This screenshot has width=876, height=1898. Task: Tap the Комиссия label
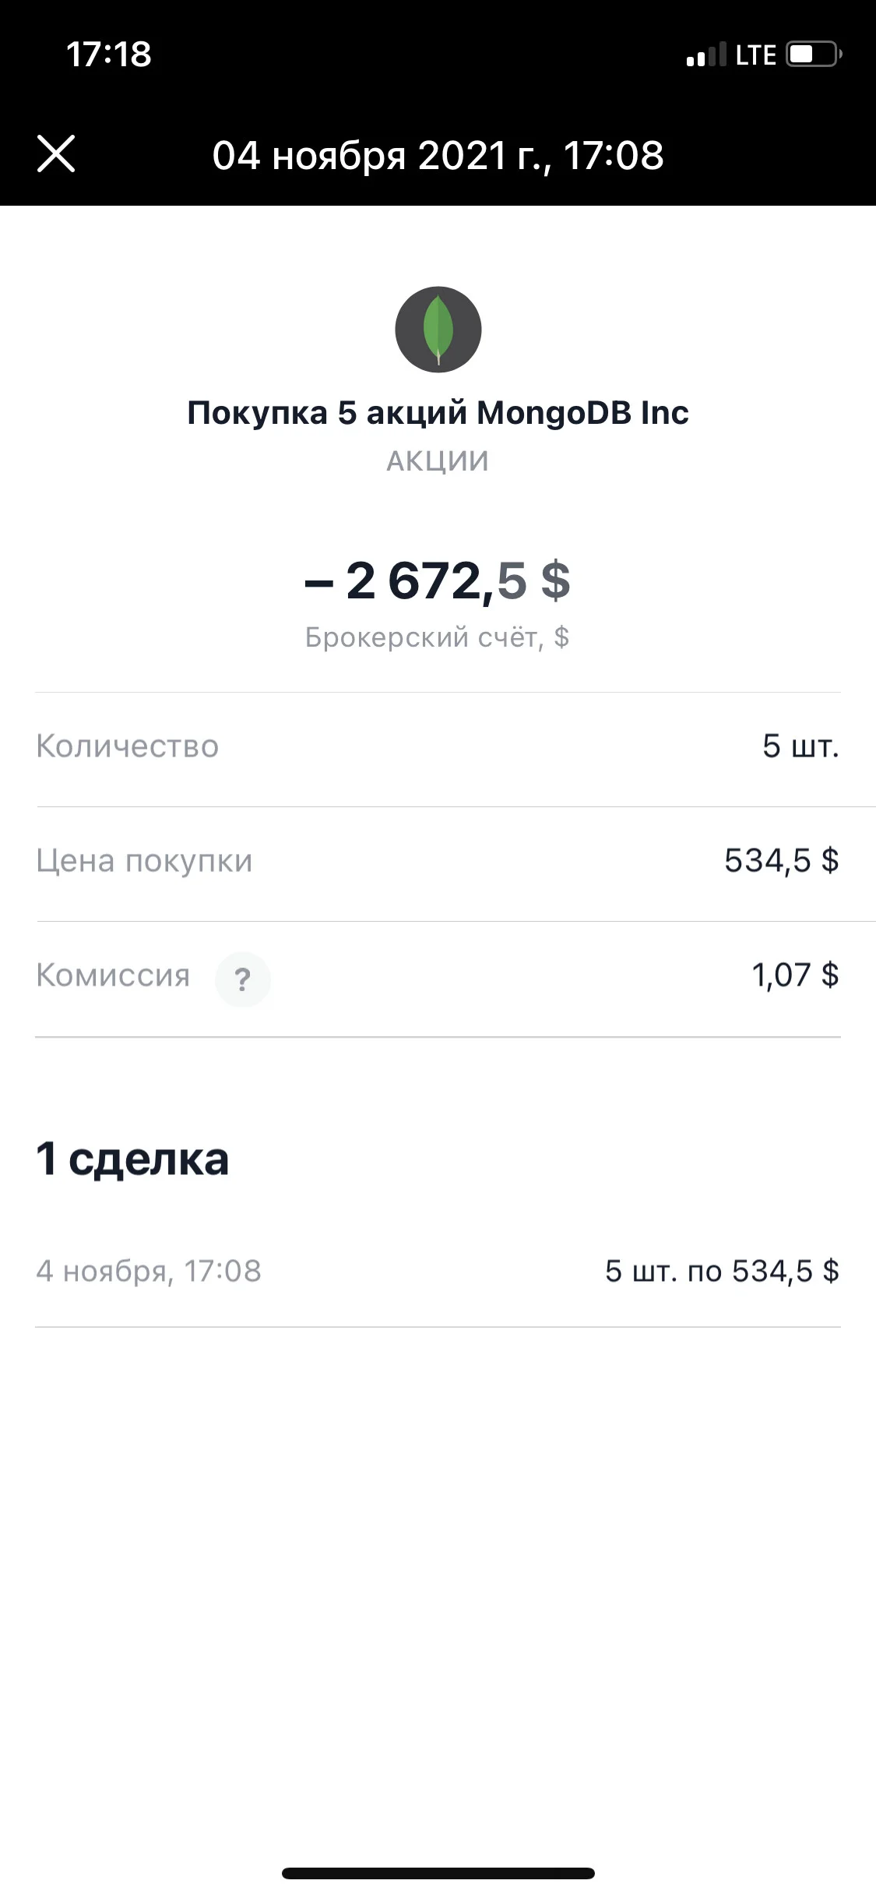coord(113,975)
